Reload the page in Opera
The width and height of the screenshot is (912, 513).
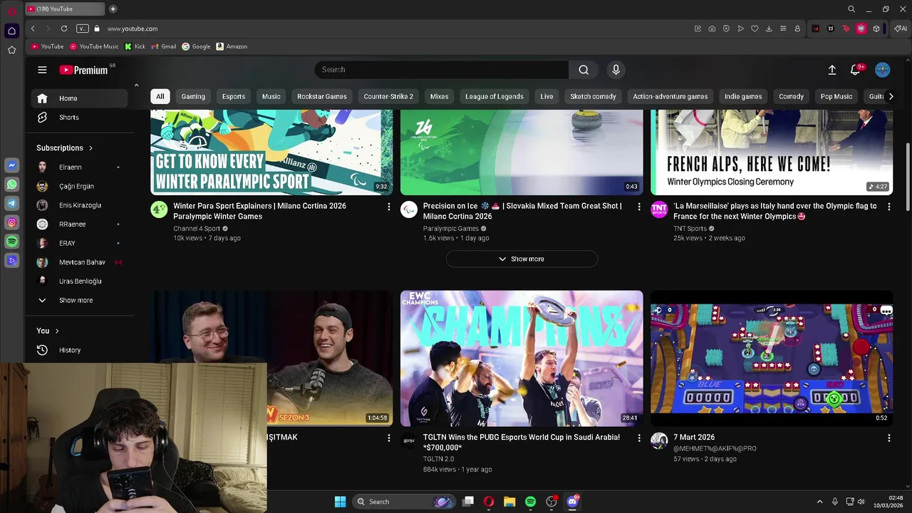click(x=64, y=28)
